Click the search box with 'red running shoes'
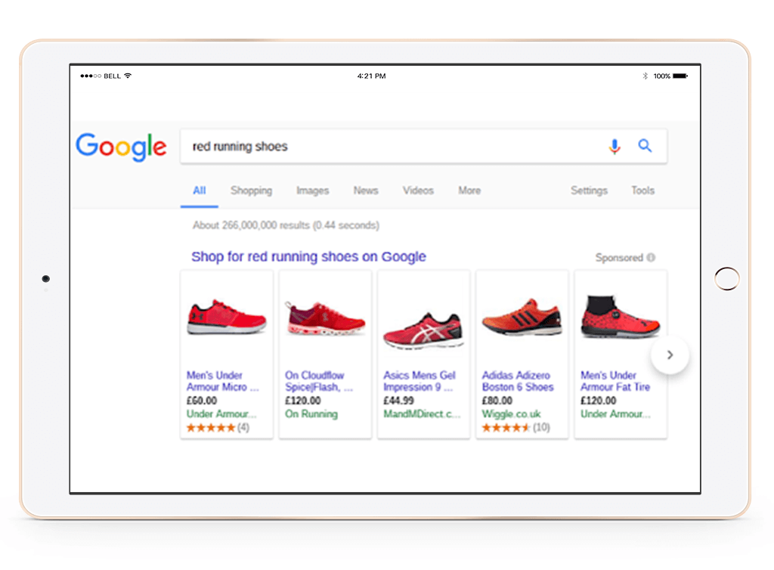774x570 pixels. click(x=423, y=147)
